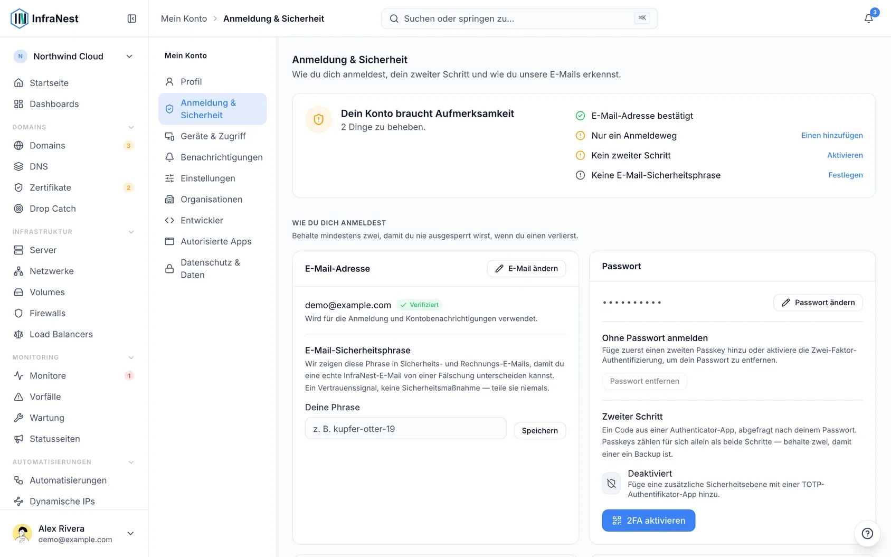Collapse the AUTOMATISIERUNGEN sidebar section

[x=131, y=462]
